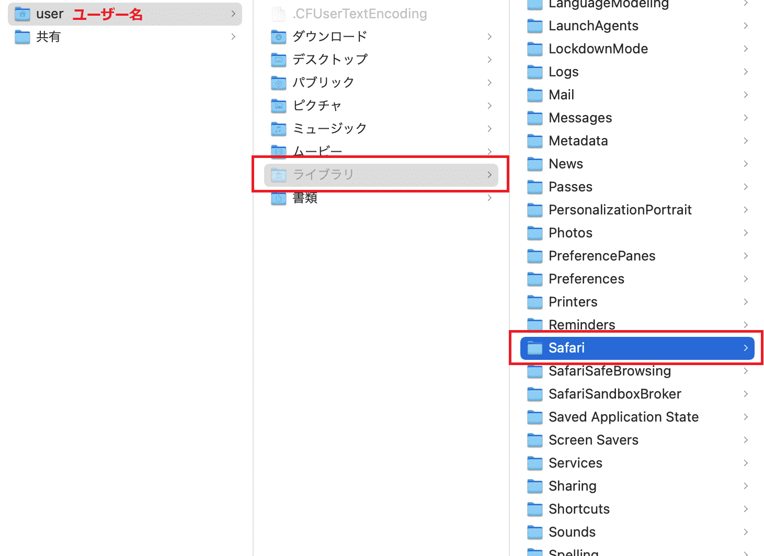Image resolution: width=764 pixels, height=556 pixels.
Task: Click the user home folder icon
Action: (x=22, y=14)
